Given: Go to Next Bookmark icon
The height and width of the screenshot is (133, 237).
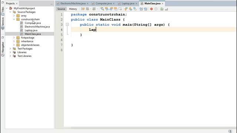Looking at the screenshot, I should click(130, 9).
